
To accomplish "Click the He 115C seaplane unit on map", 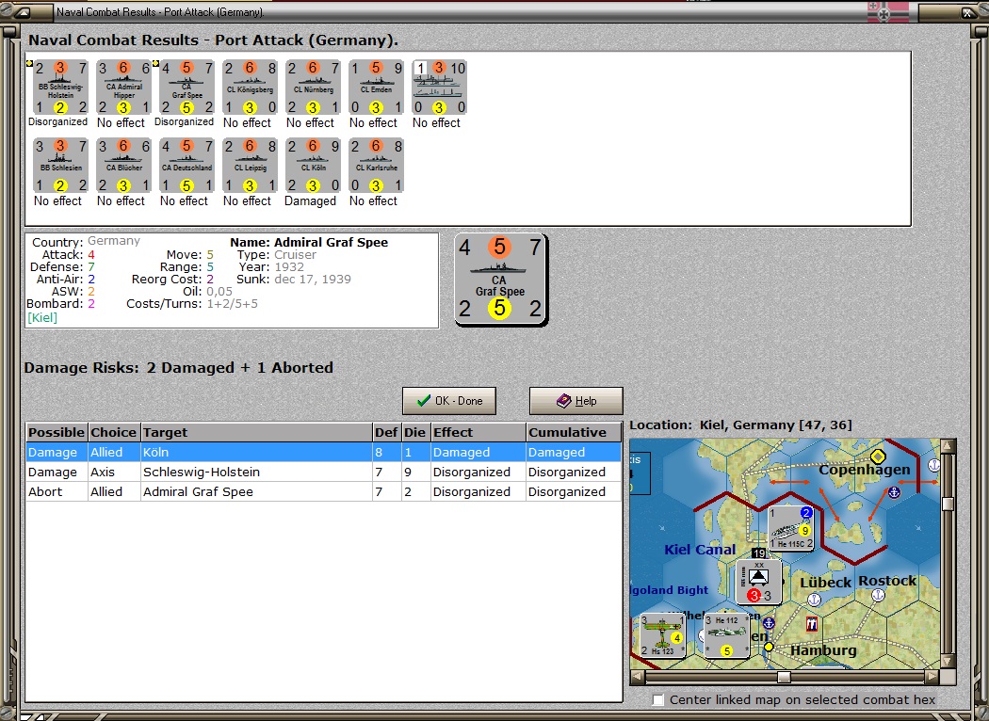I will tap(791, 528).
